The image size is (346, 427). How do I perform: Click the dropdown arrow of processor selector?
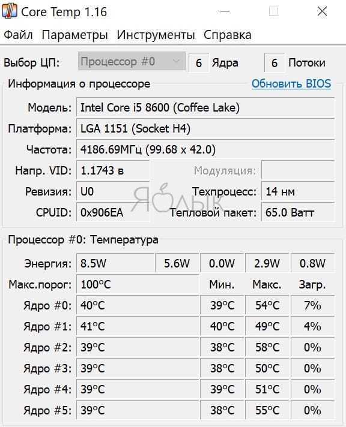tap(176, 61)
